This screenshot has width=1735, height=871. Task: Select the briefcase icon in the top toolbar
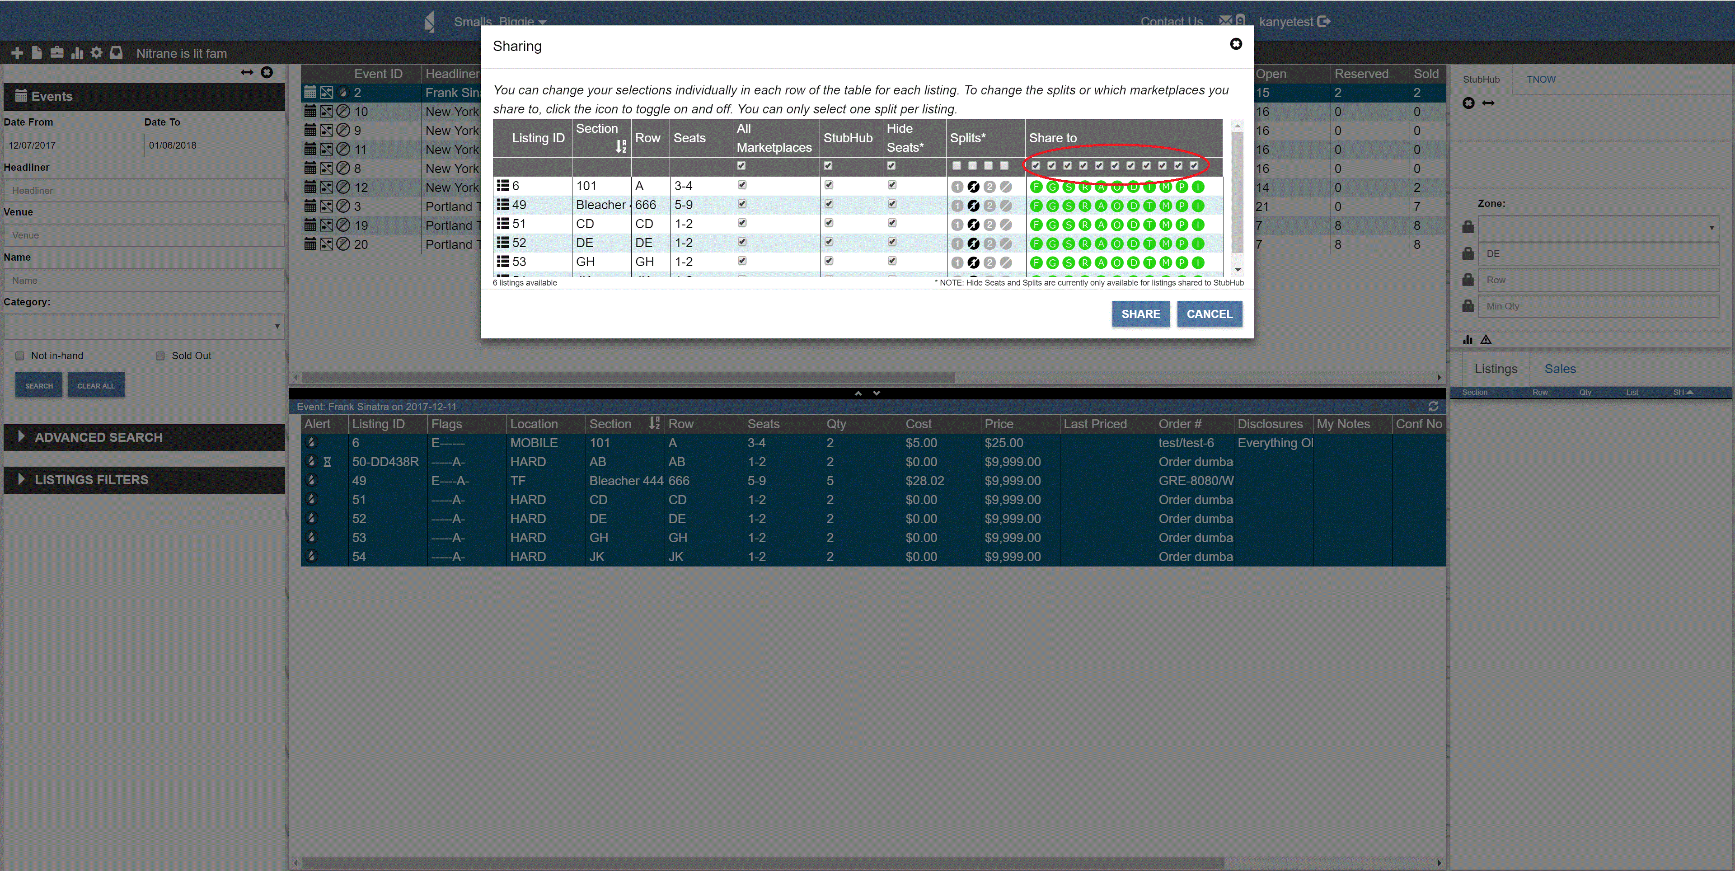click(57, 52)
